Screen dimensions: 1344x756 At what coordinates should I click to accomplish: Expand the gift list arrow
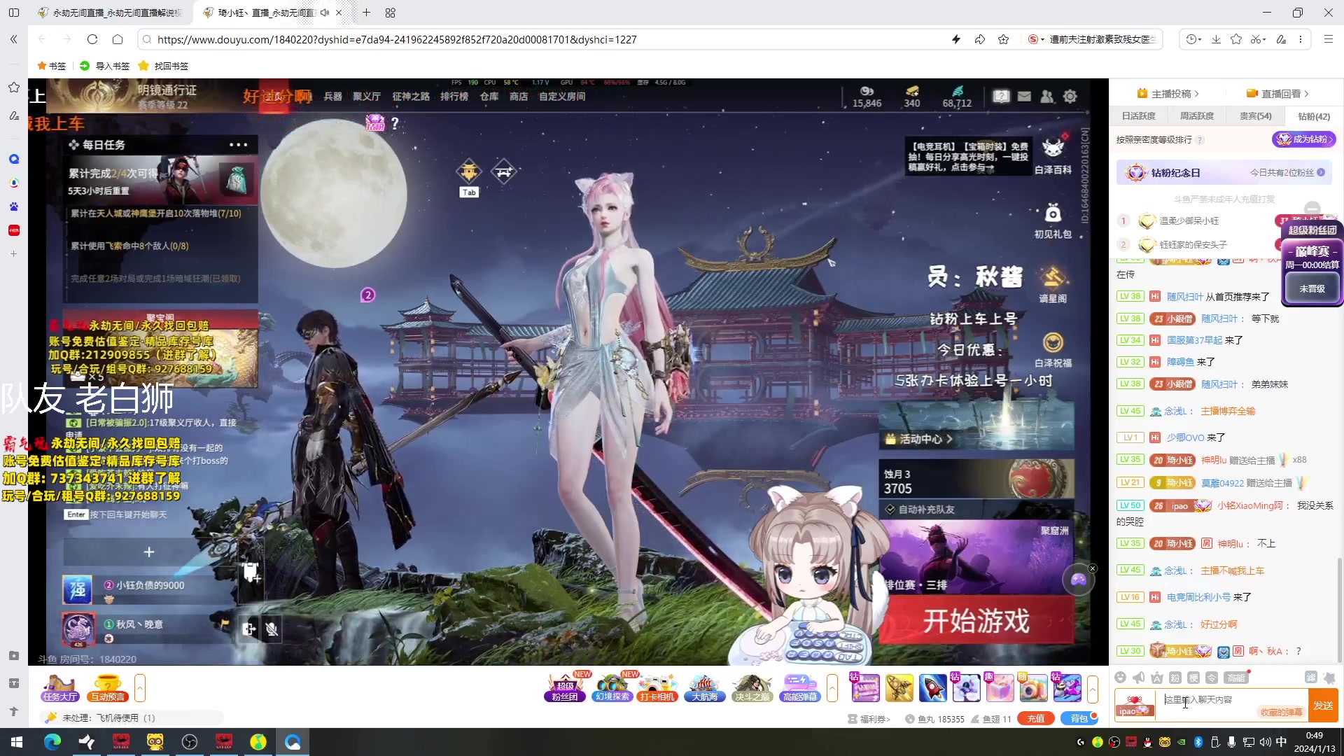(1092, 688)
